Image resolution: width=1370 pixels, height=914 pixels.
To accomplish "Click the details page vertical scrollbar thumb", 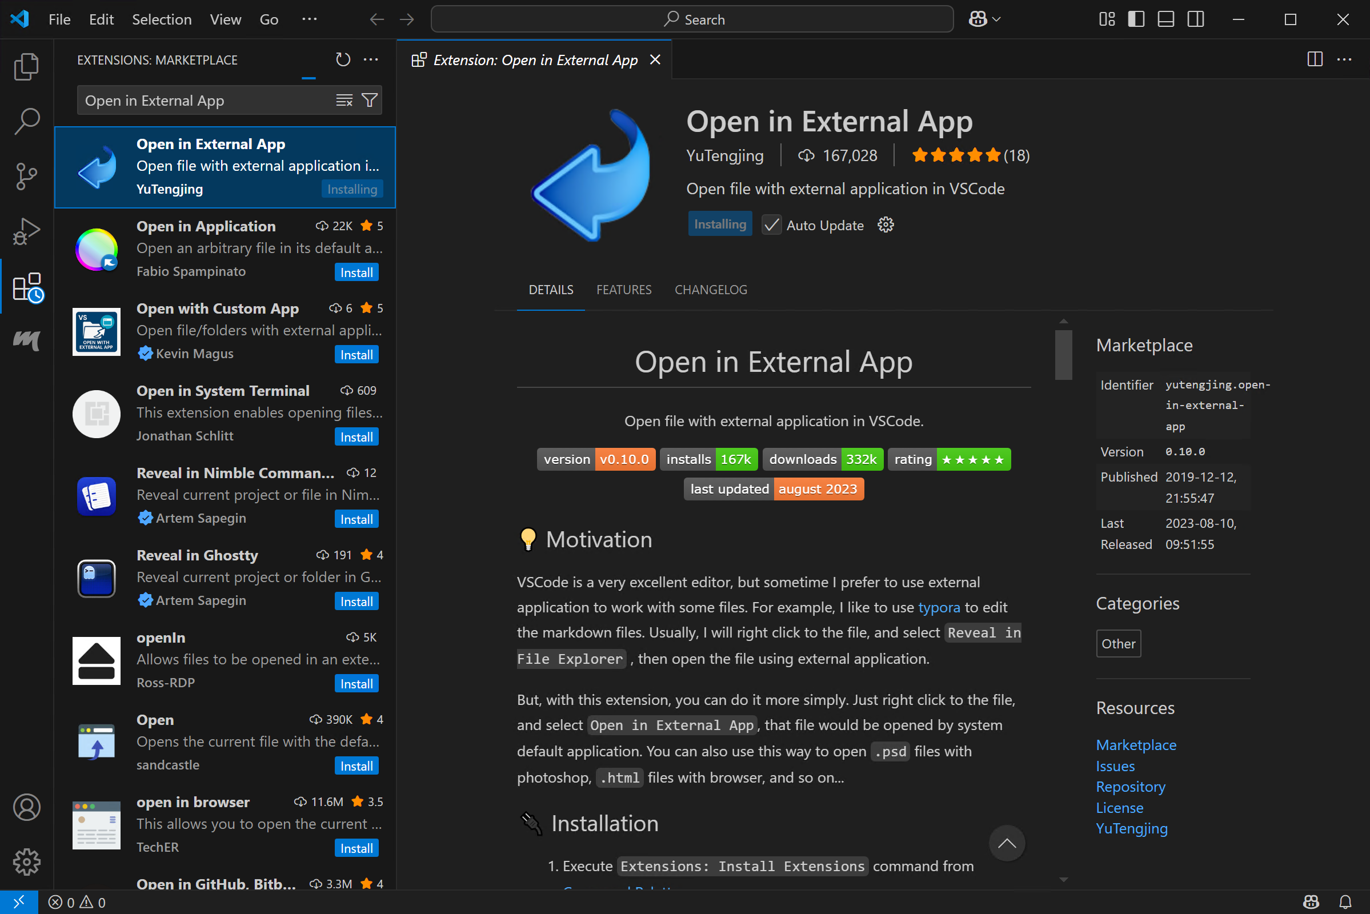I will click(1063, 355).
